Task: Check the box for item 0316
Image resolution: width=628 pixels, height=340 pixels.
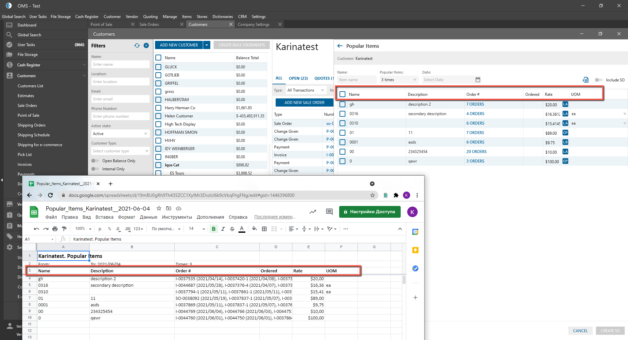Action: 342,114
